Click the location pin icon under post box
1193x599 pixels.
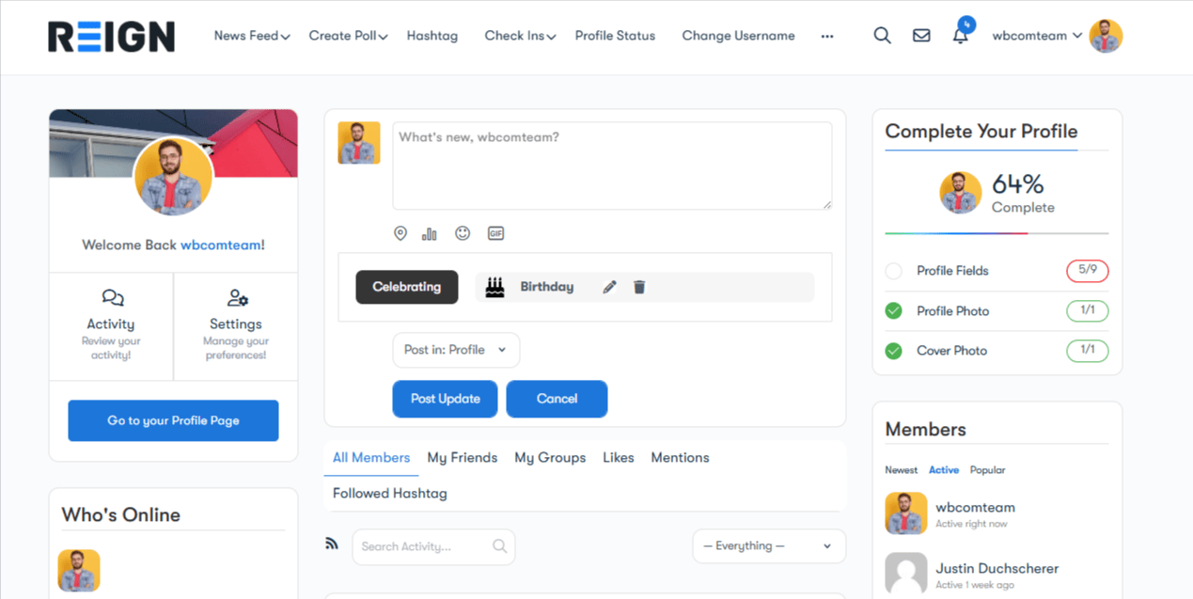400,233
